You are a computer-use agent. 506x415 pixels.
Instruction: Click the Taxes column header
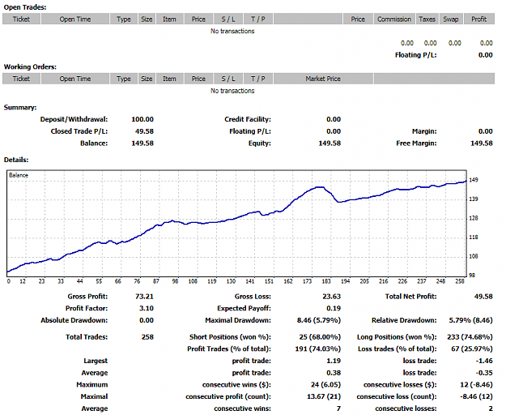427,19
